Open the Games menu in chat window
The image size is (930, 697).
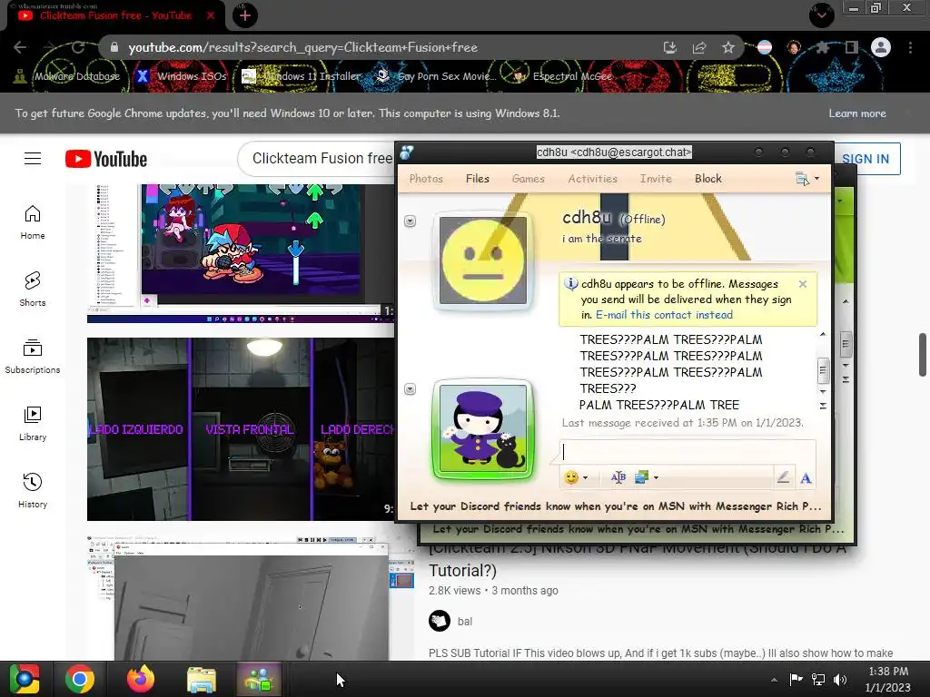[x=528, y=179]
